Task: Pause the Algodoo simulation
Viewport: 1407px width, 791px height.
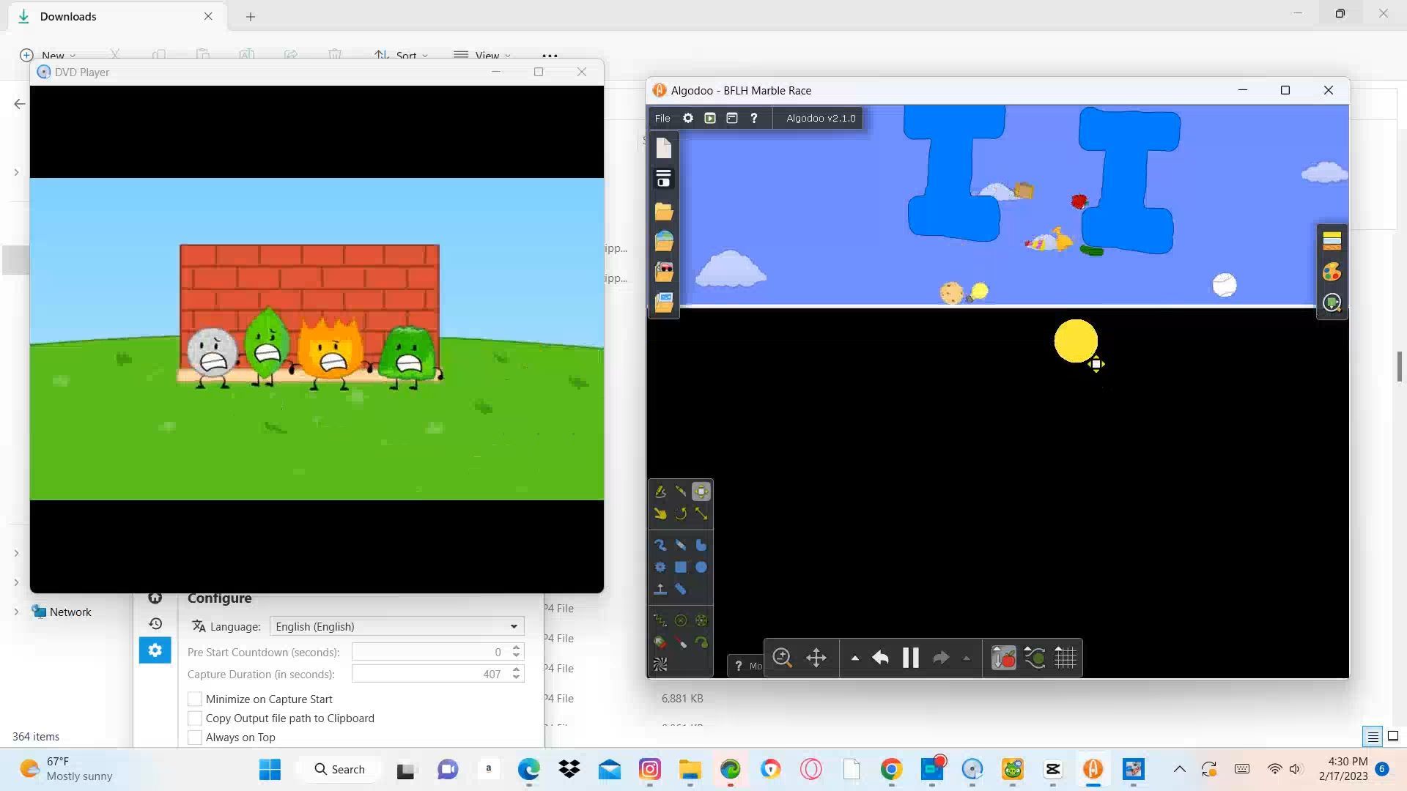Action: [x=910, y=658]
